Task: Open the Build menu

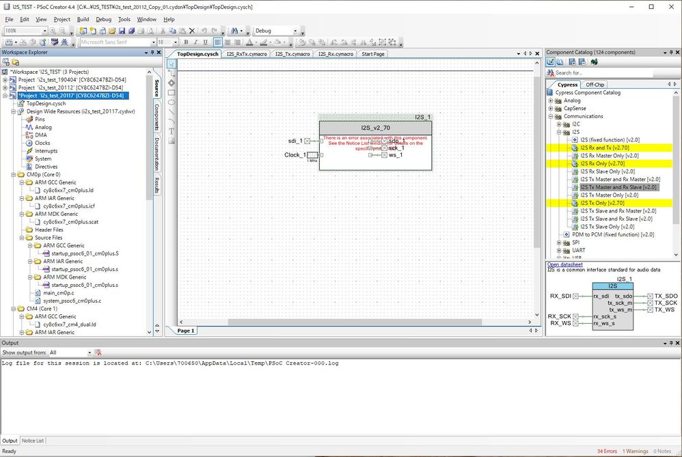Action: click(83, 19)
